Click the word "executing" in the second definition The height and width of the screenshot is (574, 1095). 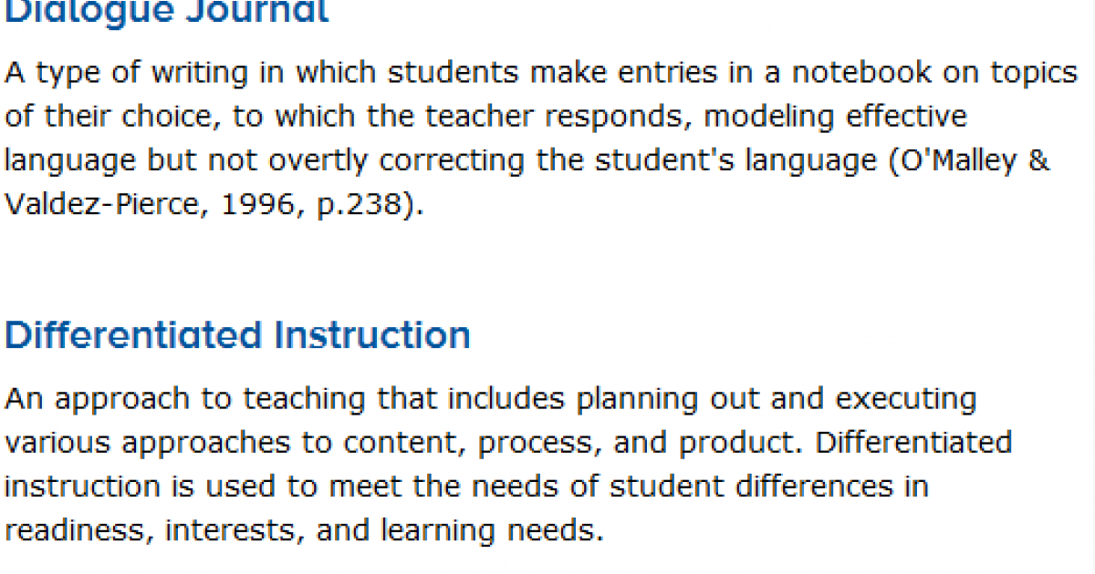coord(906,399)
